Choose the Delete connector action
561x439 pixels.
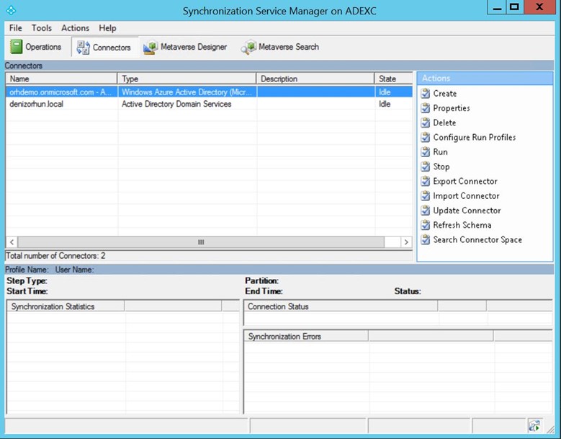pos(444,123)
